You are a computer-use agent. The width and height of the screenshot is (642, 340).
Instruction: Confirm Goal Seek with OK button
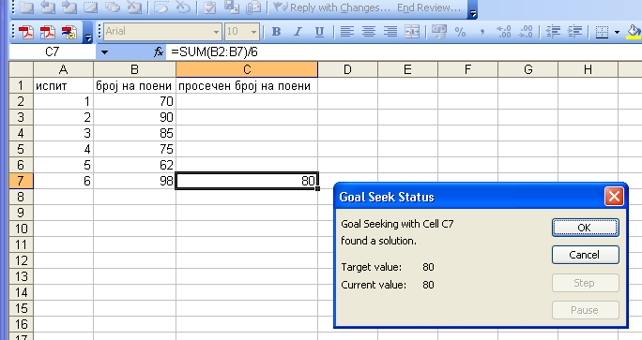tap(585, 228)
